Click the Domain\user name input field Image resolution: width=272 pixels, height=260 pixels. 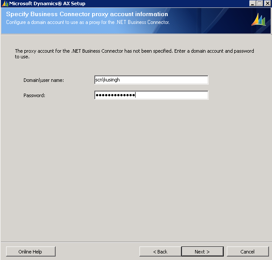151,80
